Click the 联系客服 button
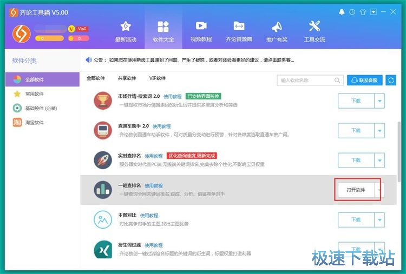Viewport: 406px width, 274px height. (364, 80)
